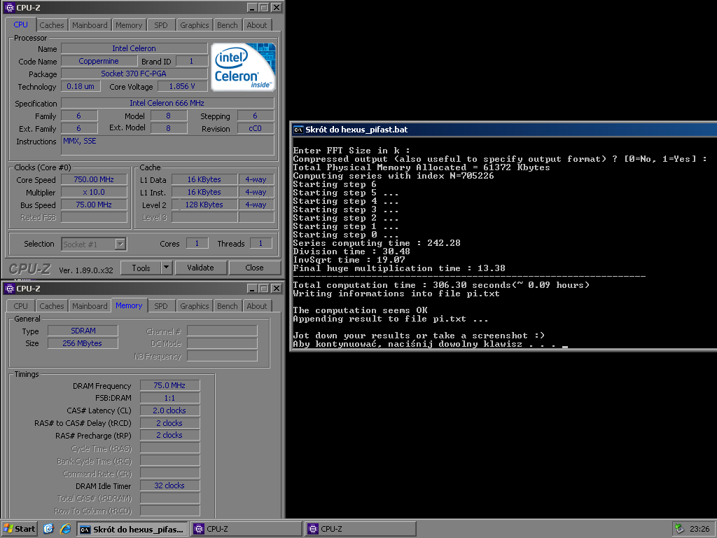
Task: Click the memory Type value SDRAM
Action: (83, 331)
